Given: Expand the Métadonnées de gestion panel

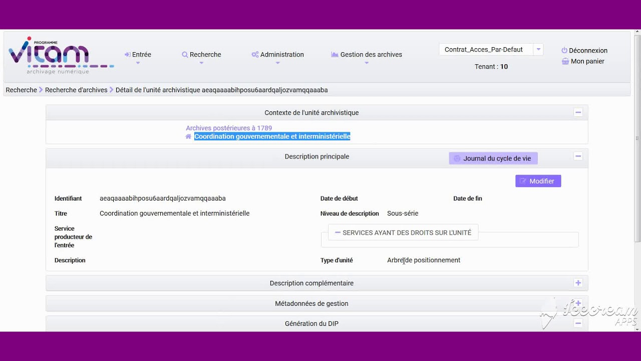Looking at the screenshot, I should pyautogui.click(x=578, y=303).
